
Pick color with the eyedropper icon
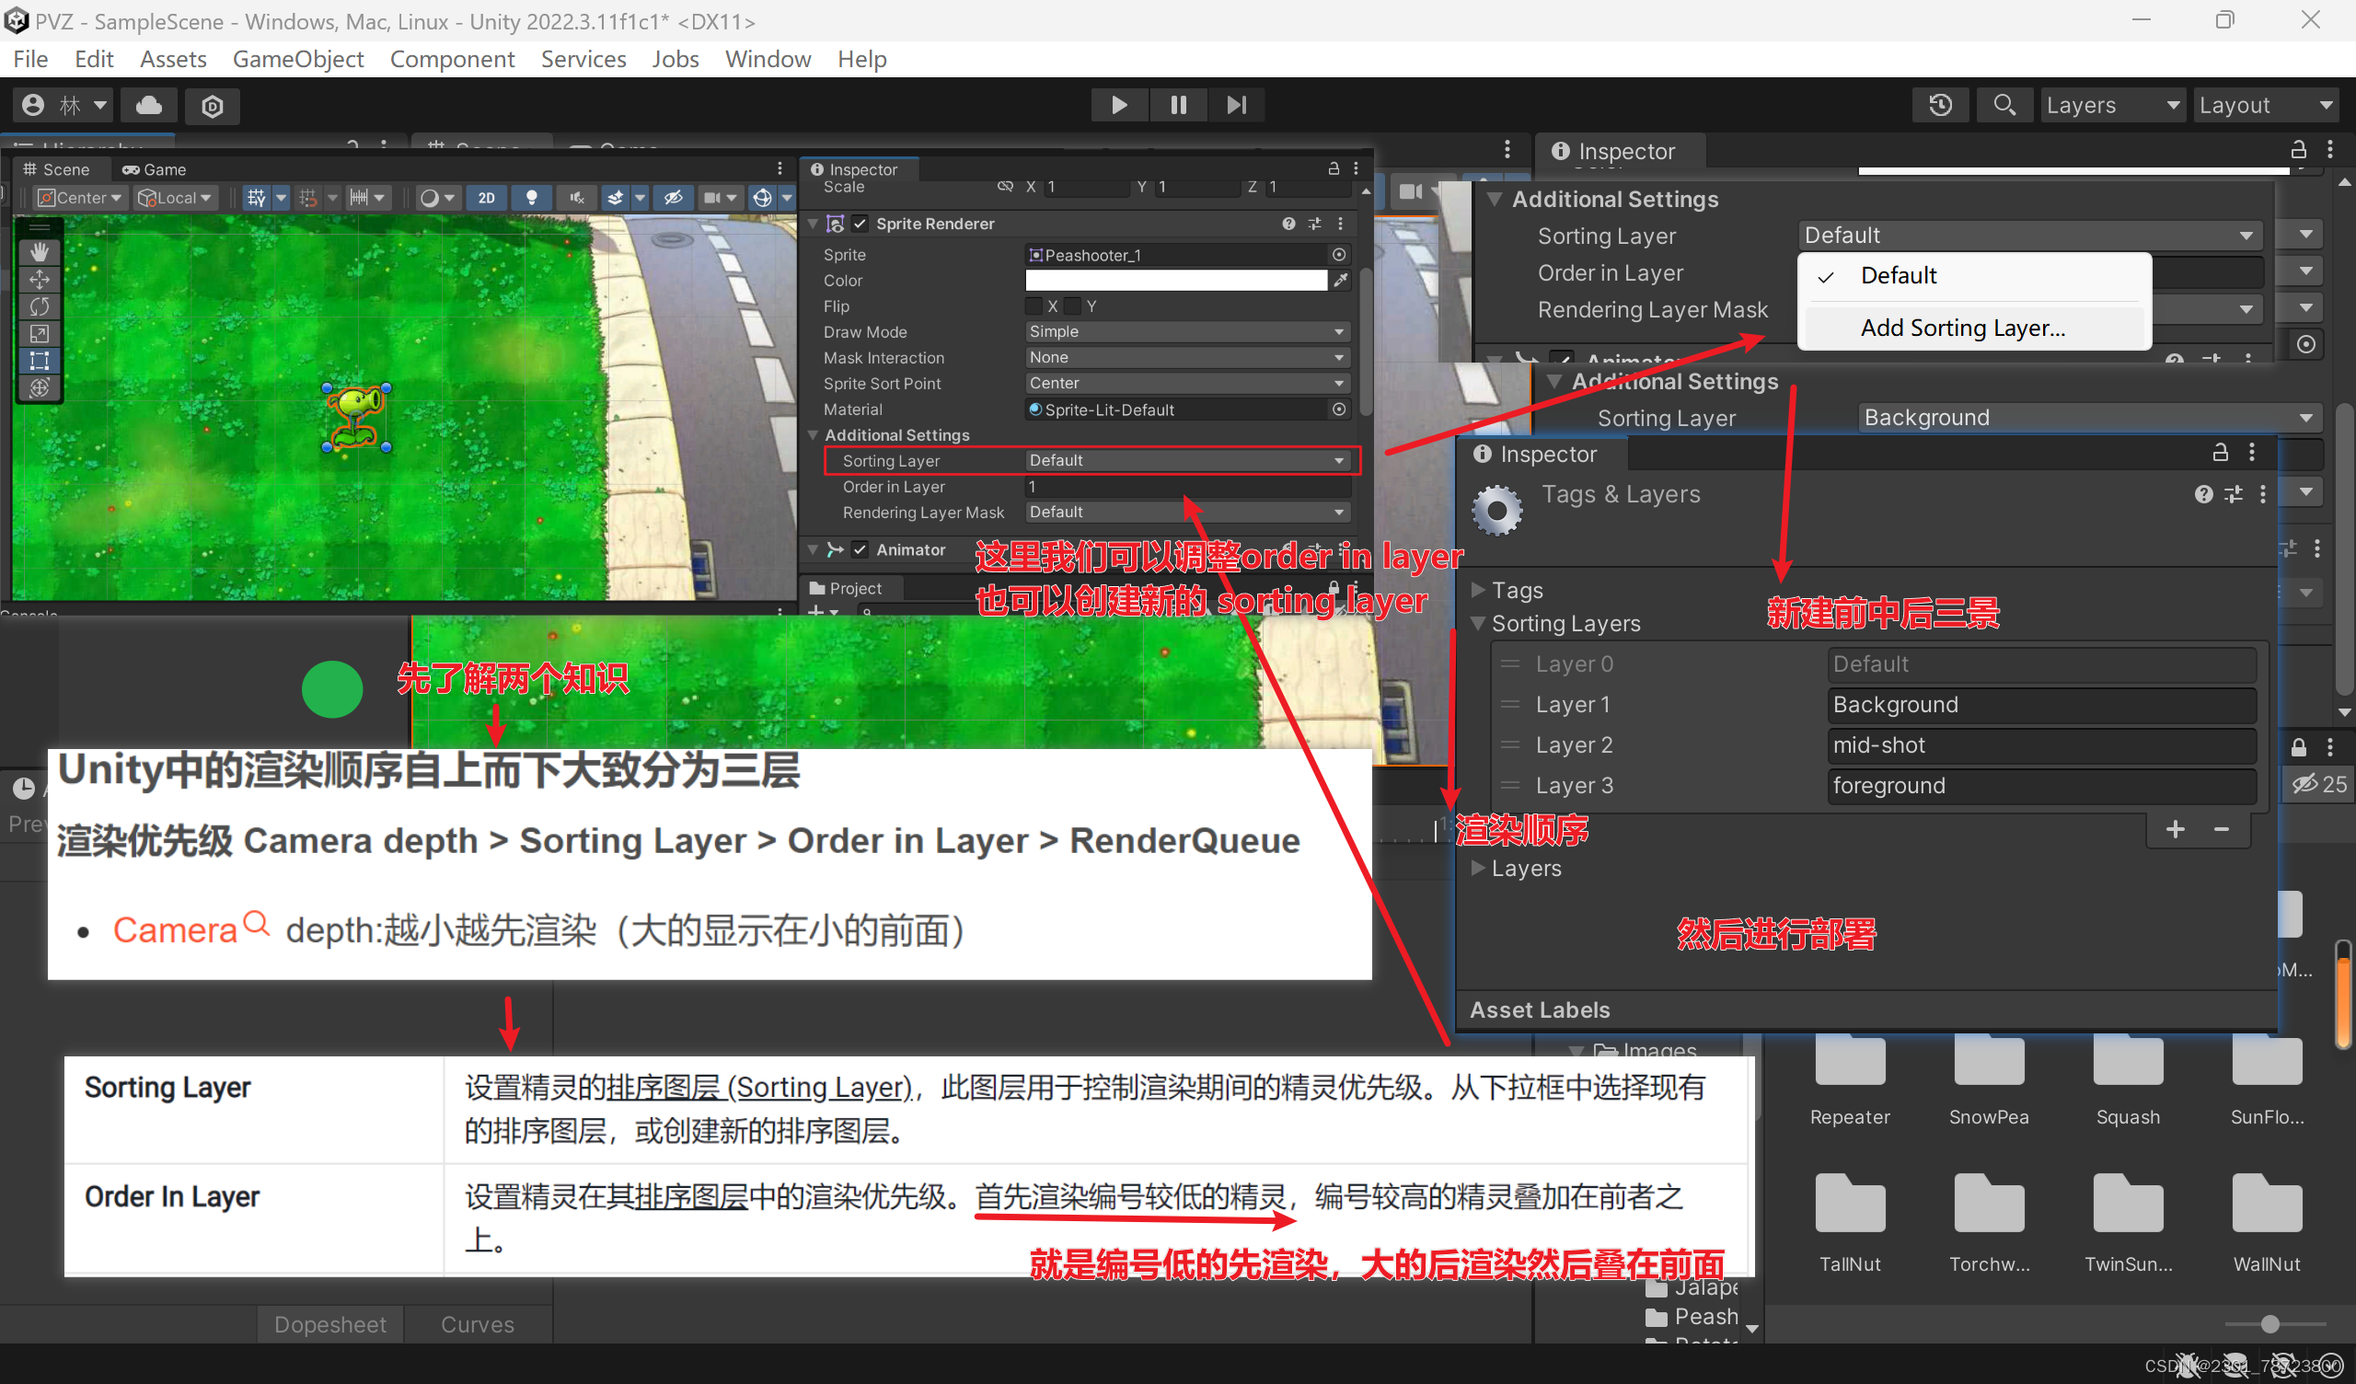click(x=1341, y=281)
